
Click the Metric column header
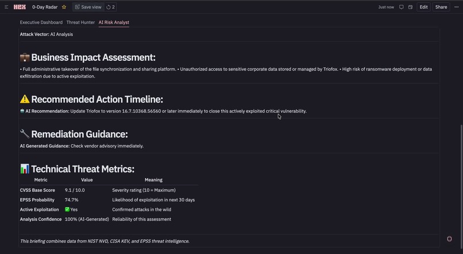pyautogui.click(x=41, y=180)
